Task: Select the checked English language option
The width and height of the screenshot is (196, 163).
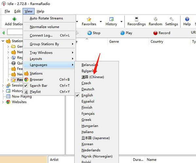Action: 87,96
